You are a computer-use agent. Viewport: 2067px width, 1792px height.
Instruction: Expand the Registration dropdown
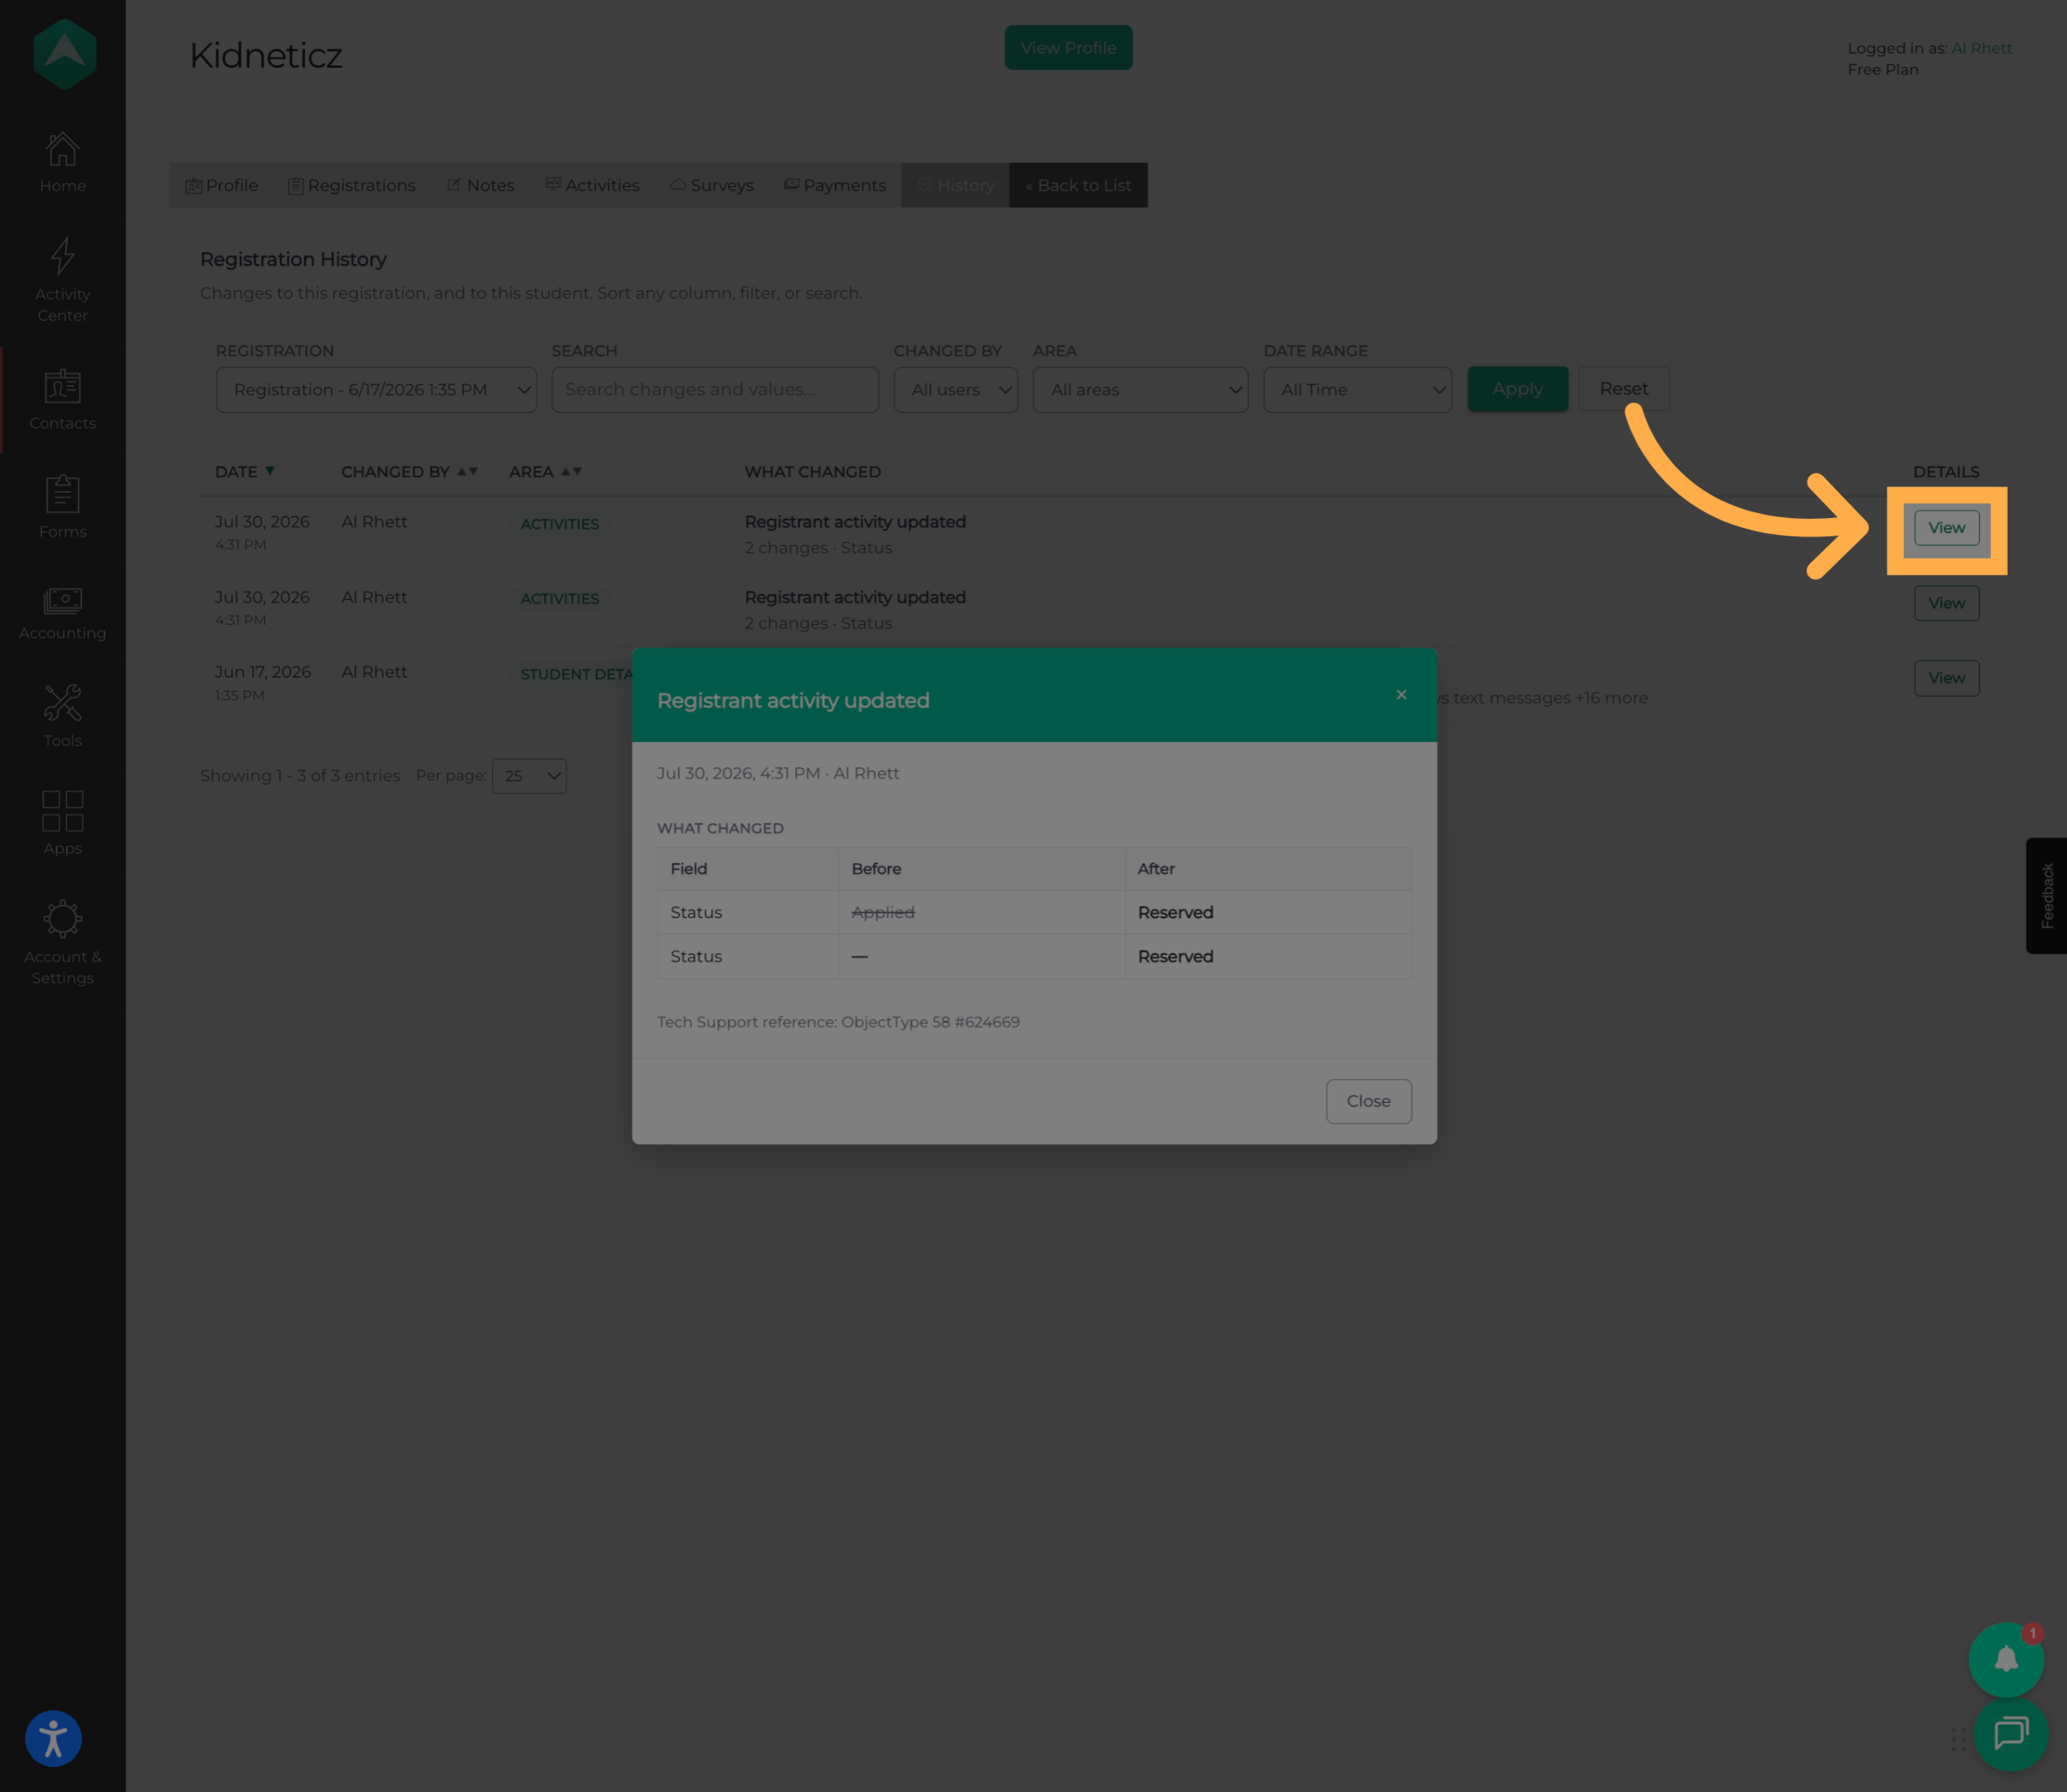tap(376, 390)
